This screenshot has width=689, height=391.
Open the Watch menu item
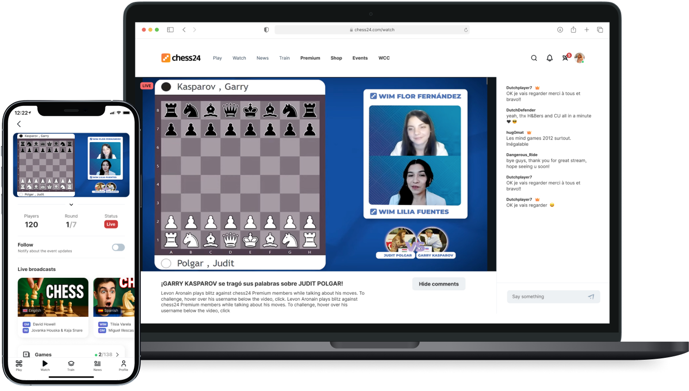239,58
